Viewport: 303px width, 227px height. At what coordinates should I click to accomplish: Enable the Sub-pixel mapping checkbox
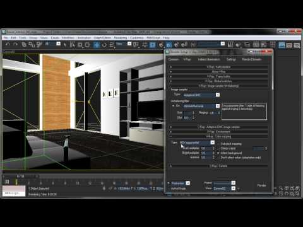[218, 144]
